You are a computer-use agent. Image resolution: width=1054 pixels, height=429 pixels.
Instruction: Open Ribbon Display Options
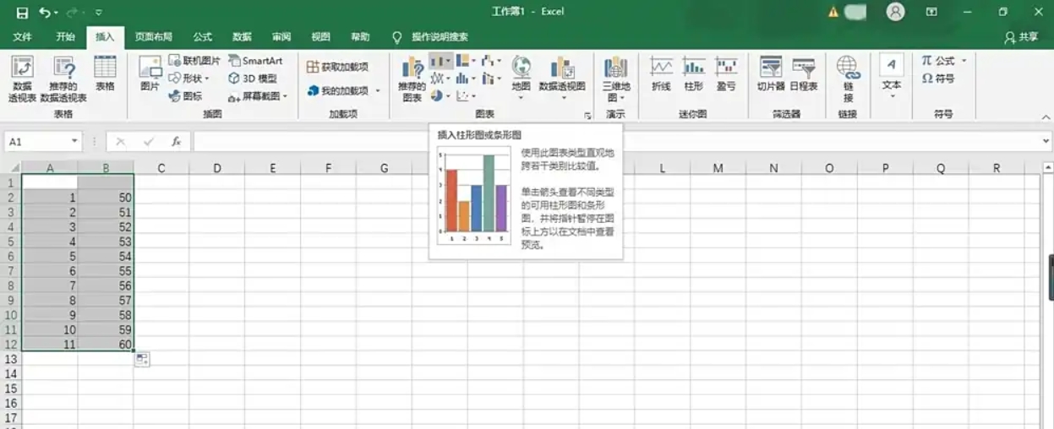[931, 12]
